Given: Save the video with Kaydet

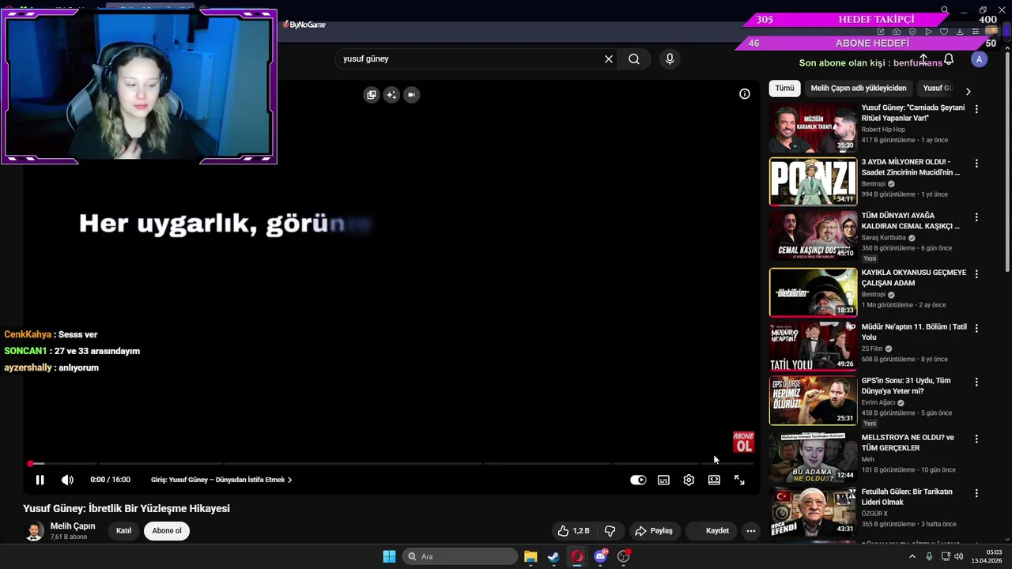Looking at the screenshot, I should 710,531.
